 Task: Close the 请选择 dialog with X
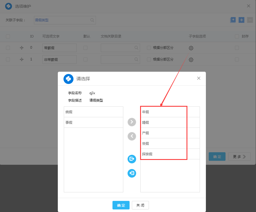tap(199, 78)
